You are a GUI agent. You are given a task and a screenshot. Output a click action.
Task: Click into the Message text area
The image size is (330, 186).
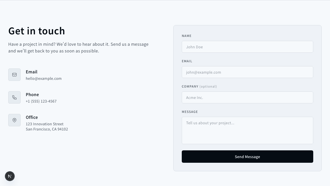(x=247, y=130)
